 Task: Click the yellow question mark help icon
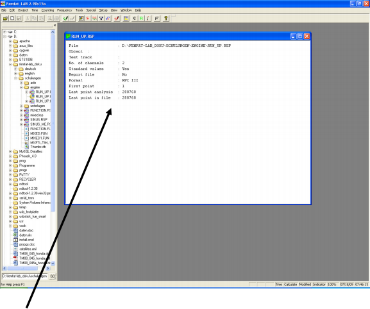[x=166, y=18]
